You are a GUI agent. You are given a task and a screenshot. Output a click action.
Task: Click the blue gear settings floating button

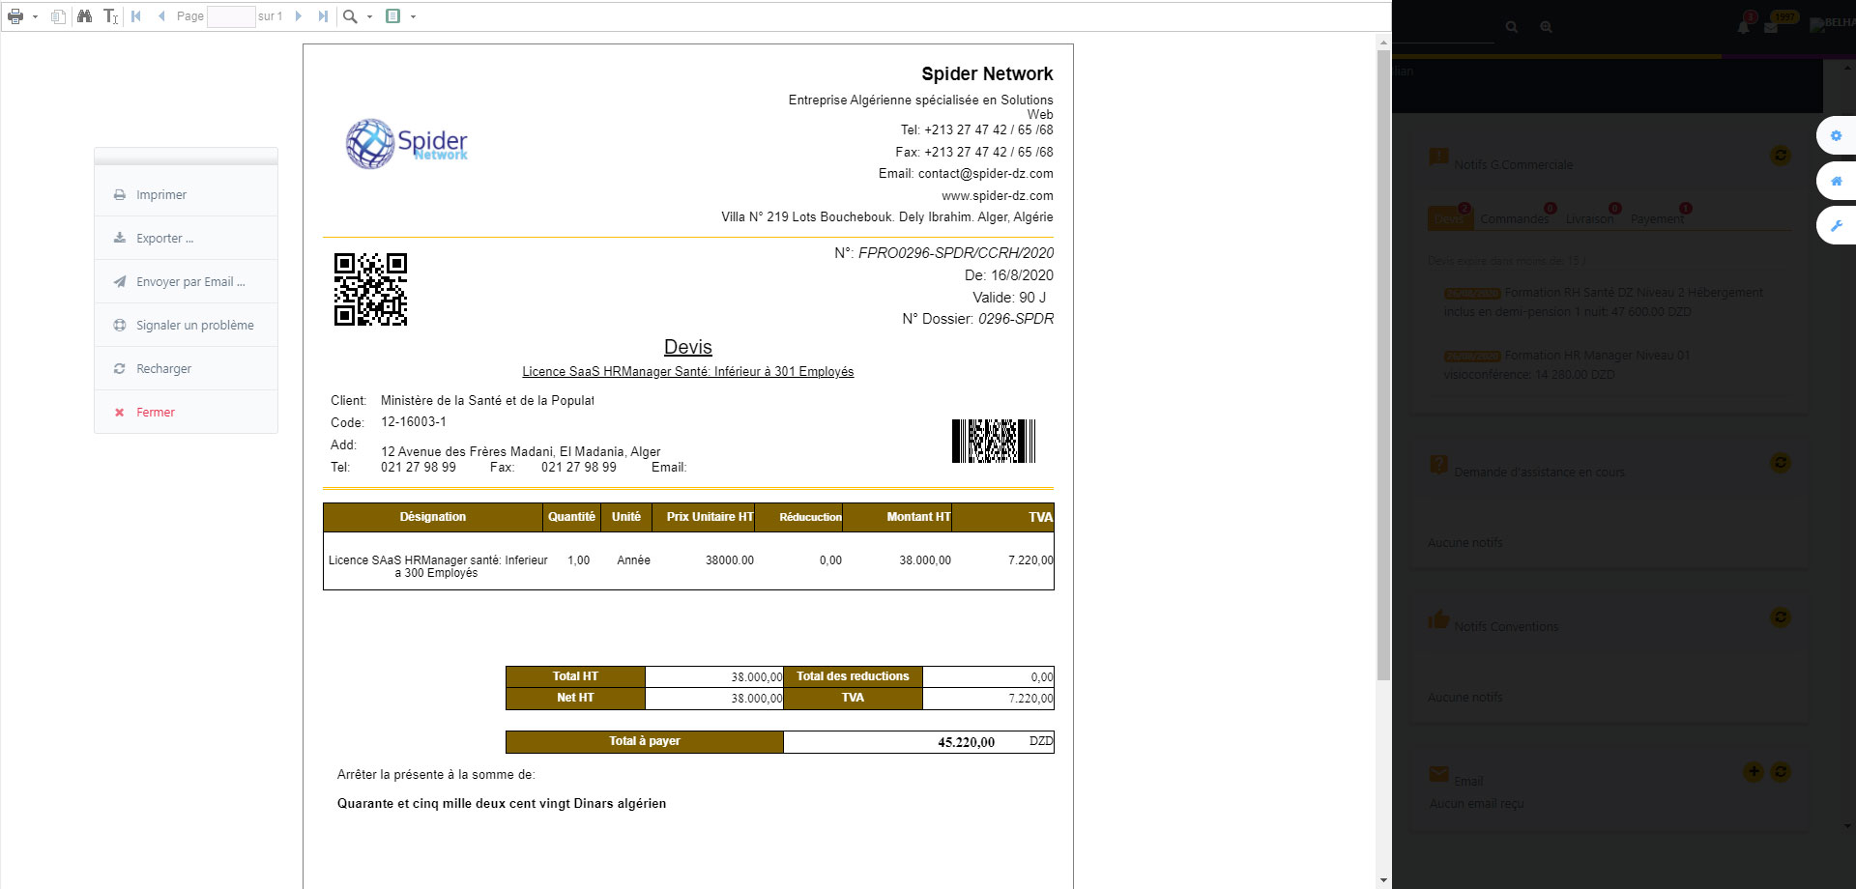coord(1837,136)
